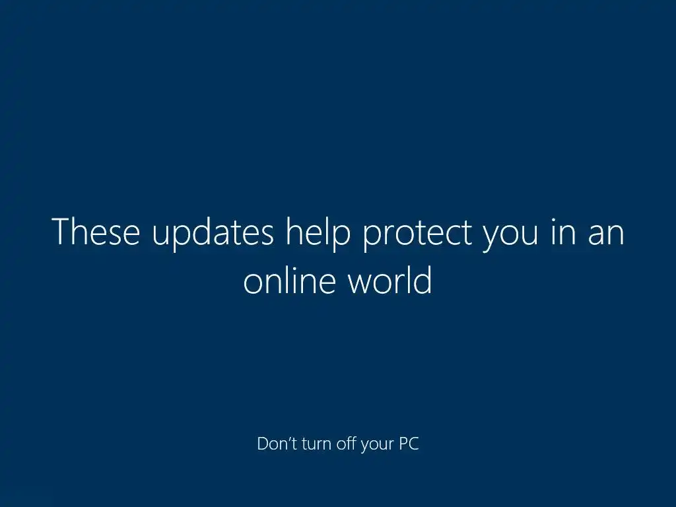Click the word "world" in the heading
Image resolution: width=676 pixels, height=507 pixels.
[389, 280]
